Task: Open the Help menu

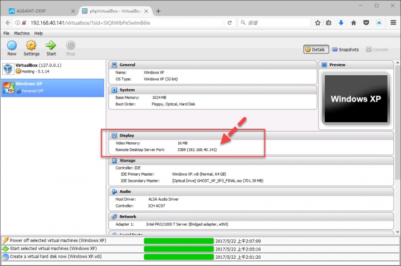Action: 38,33
